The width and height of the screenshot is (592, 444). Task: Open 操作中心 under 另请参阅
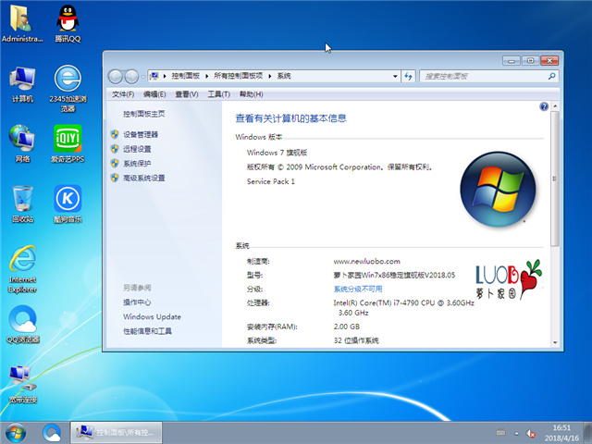137,302
